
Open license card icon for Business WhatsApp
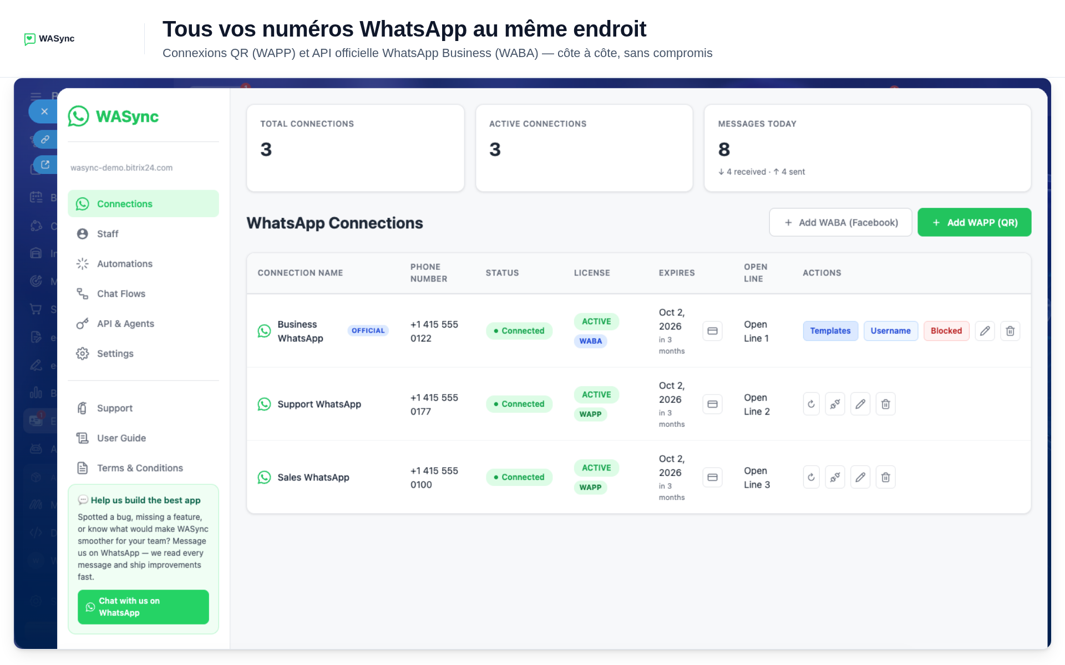pyautogui.click(x=713, y=331)
